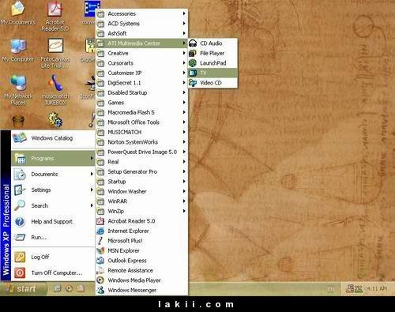Open the Macromedia Flash 5 folder
The image size is (395, 312).
141,112
